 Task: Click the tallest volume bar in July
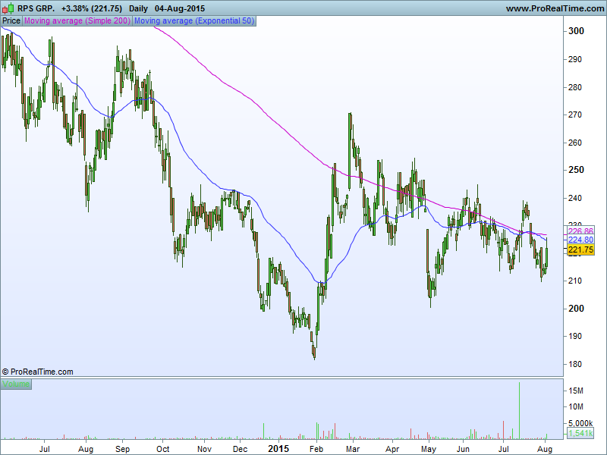[x=519, y=410]
